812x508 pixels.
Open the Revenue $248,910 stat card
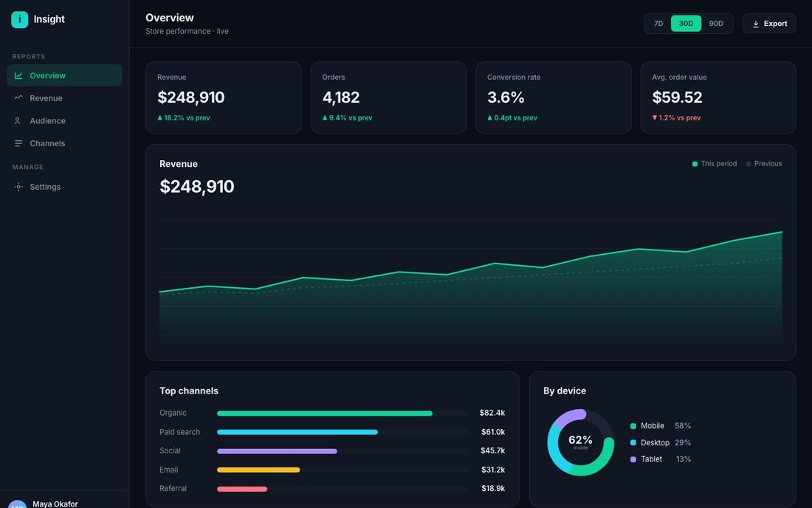pyautogui.click(x=223, y=98)
